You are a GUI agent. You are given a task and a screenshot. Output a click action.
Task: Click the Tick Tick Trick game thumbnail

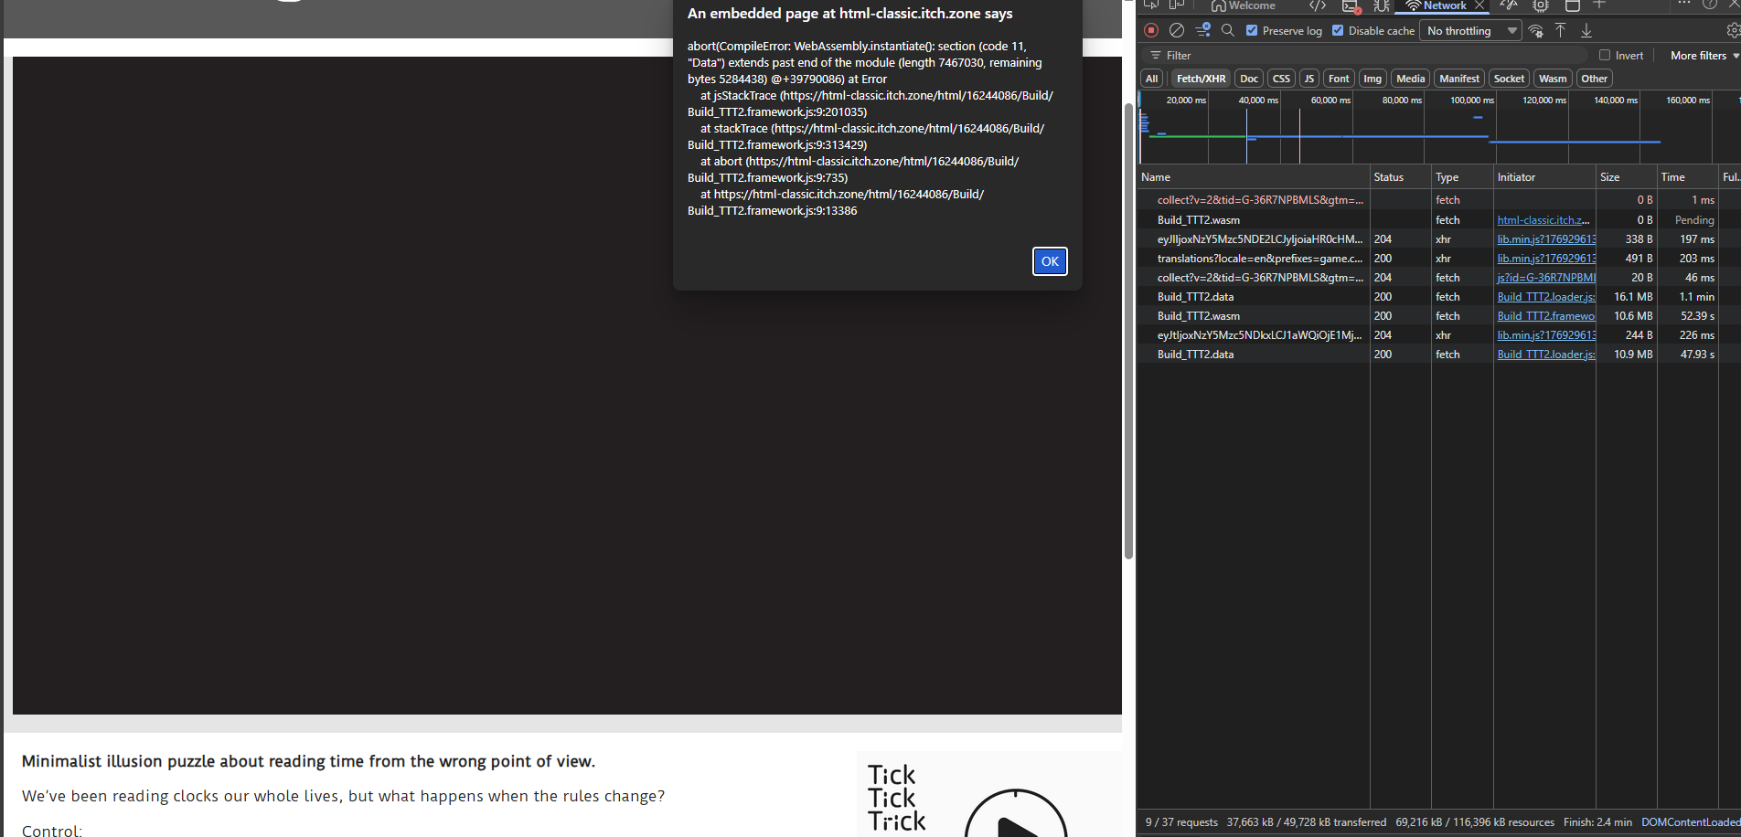click(x=989, y=794)
